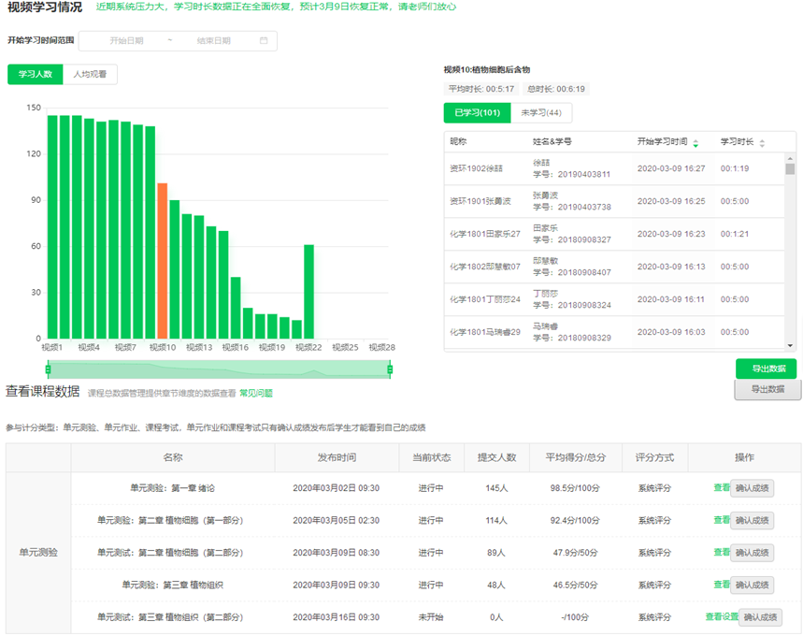Click the 视频28 axis label
Image resolution: width=803 pixels, height=636 pixels.
click(x=382, y=348)
